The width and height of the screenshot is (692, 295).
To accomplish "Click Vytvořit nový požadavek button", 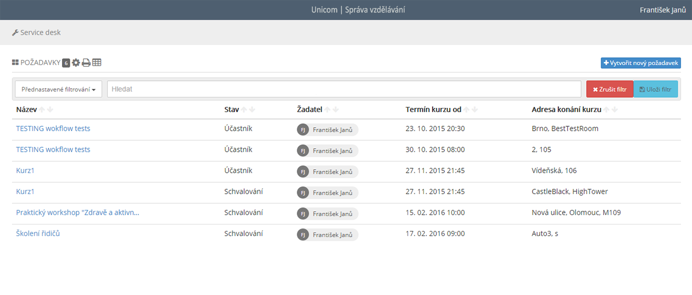I will click(x=641, y=63).
